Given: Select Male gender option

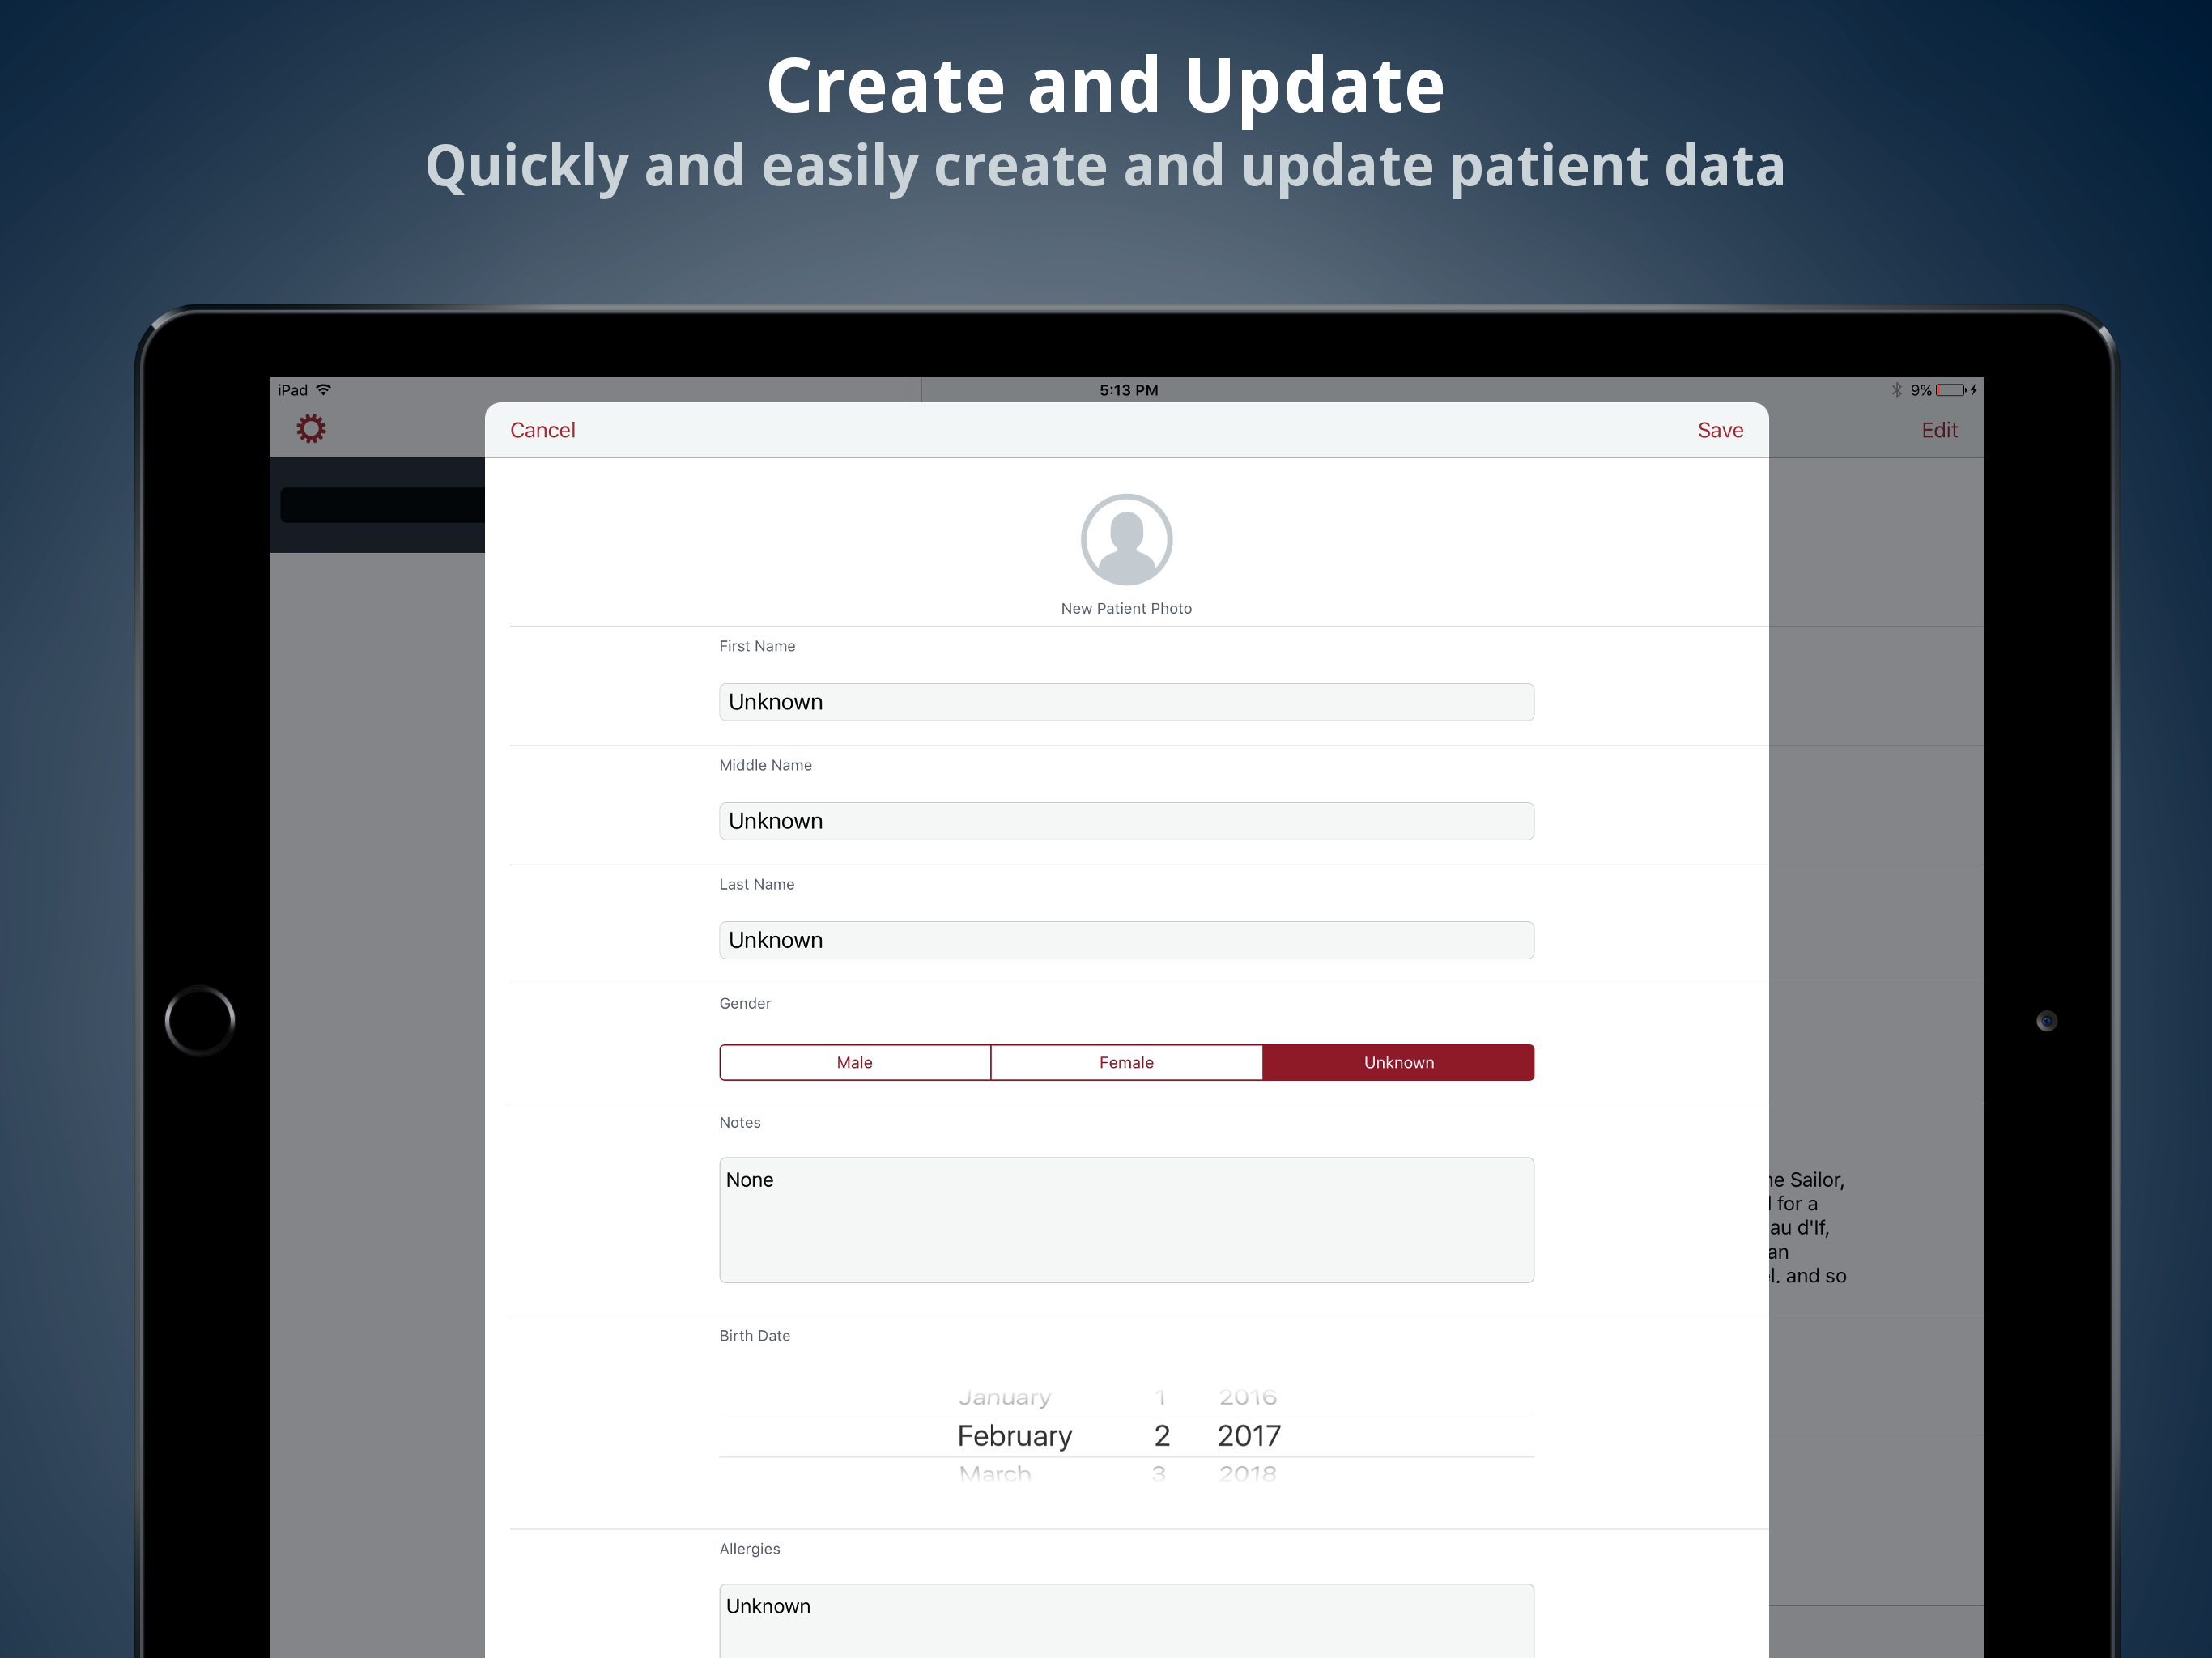Looking at the screenshot, I should click(x=855, y=1062).
